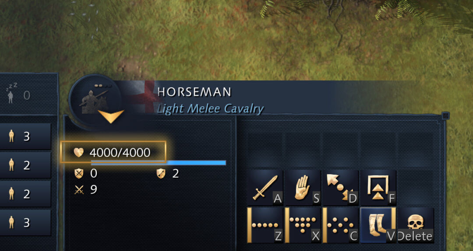Toggle the boots stance command
Viewport: 473px width, 251px height.
point(378,225)
